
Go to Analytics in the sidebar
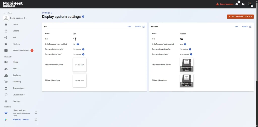coord(17,75)
